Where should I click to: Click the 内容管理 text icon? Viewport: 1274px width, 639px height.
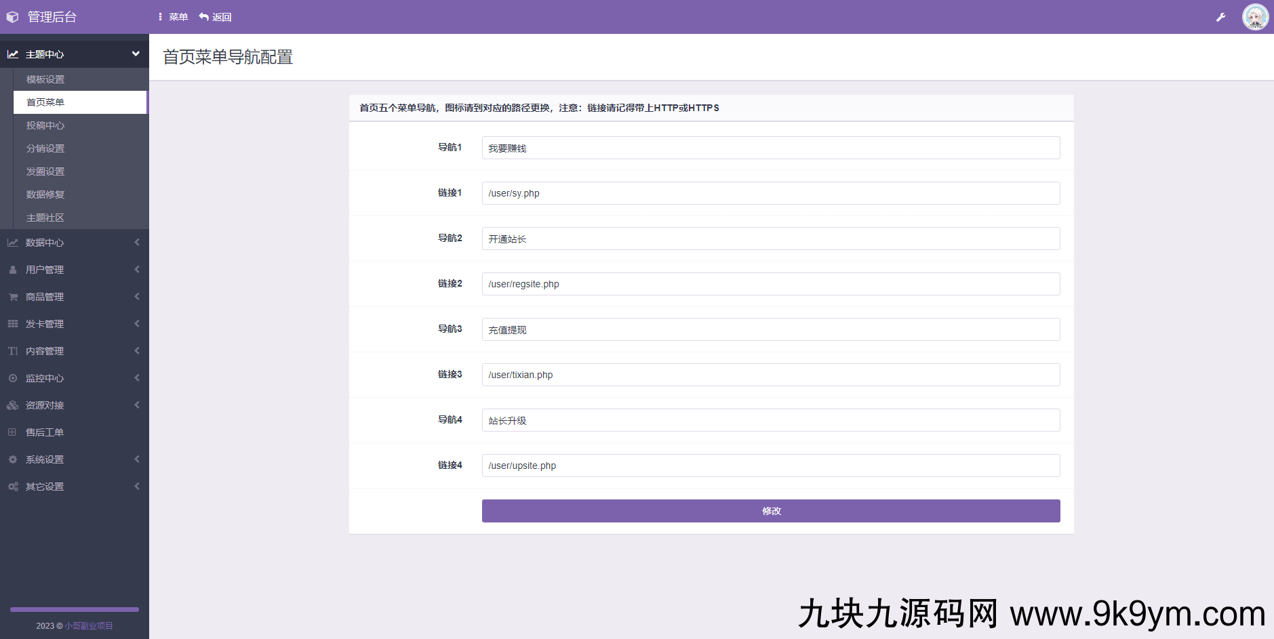[13, 350]
